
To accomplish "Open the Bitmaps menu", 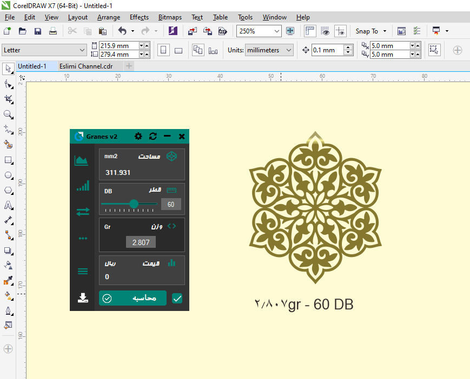I will click(x=170, y=17).
